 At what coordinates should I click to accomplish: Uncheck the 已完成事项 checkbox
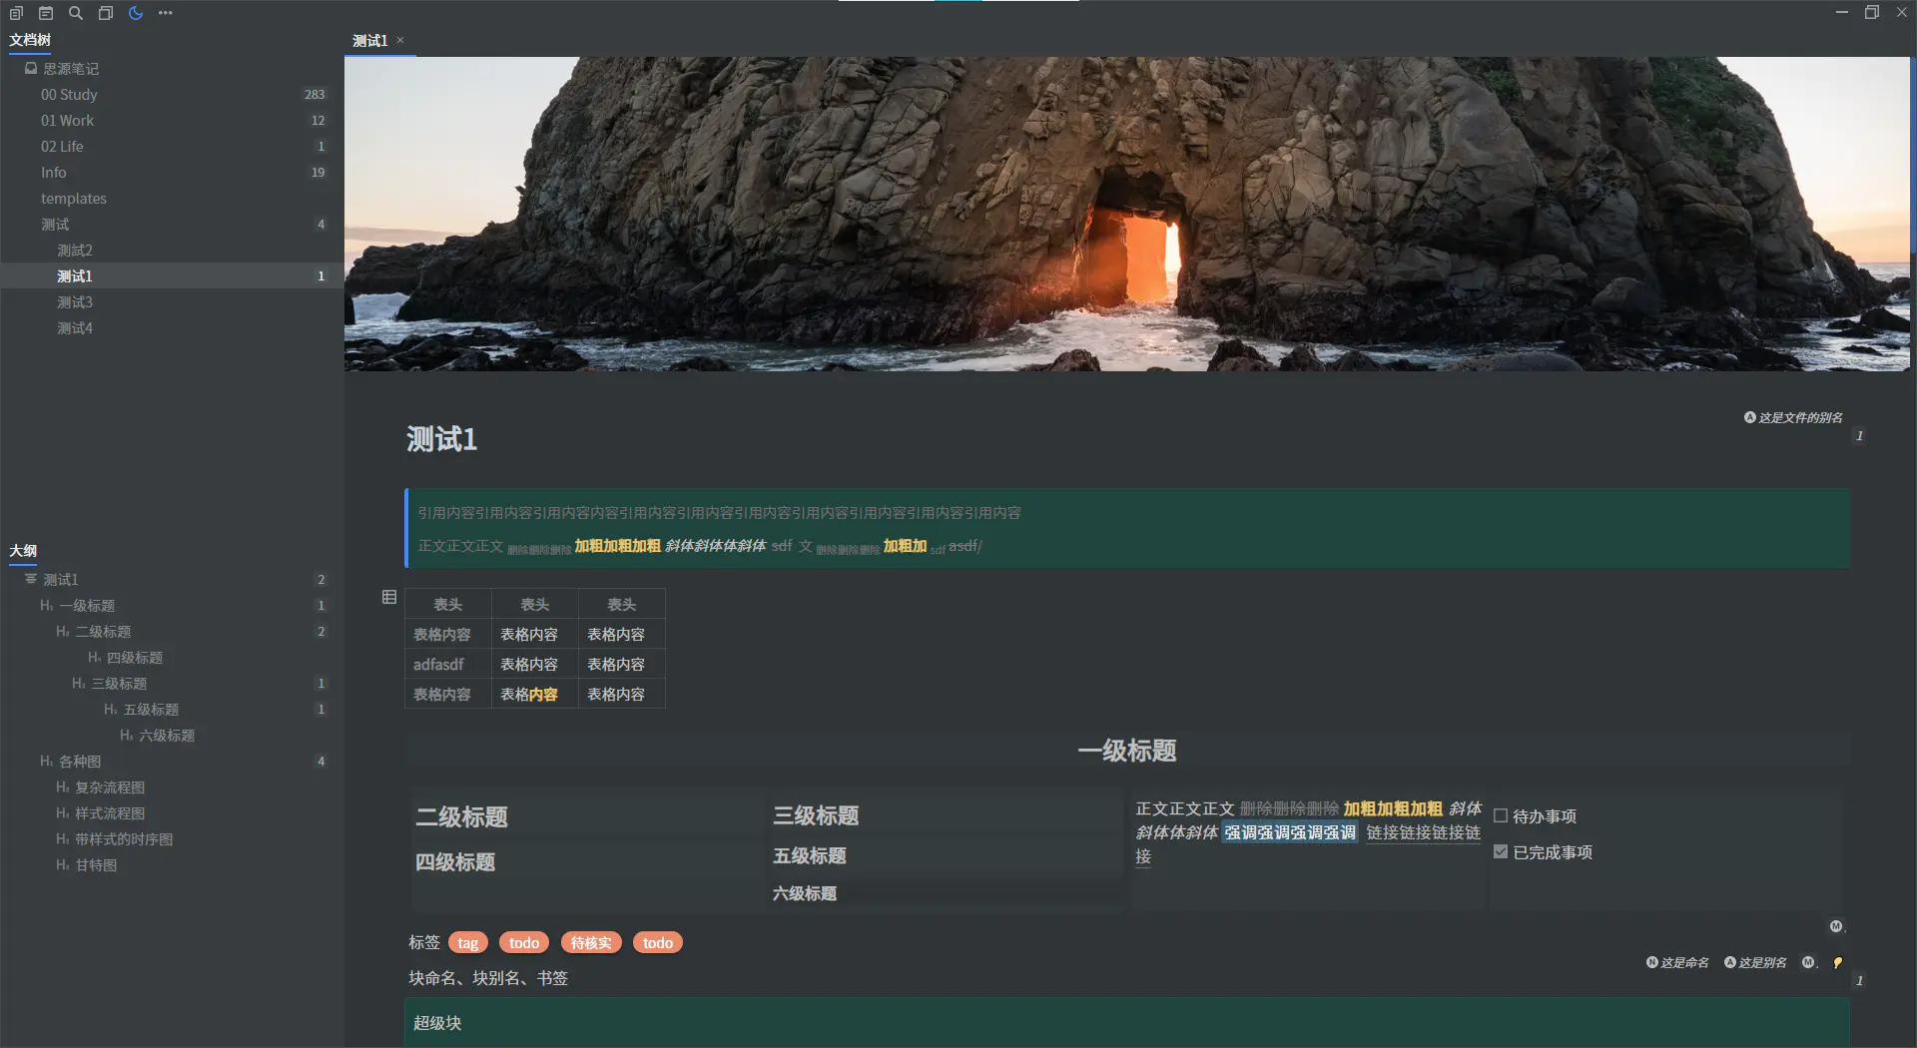[1501, 851]
